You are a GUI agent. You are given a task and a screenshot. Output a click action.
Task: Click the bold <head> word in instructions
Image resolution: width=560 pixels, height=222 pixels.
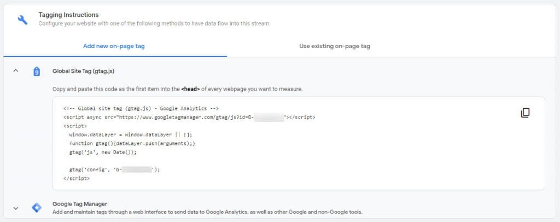[190, 89]
